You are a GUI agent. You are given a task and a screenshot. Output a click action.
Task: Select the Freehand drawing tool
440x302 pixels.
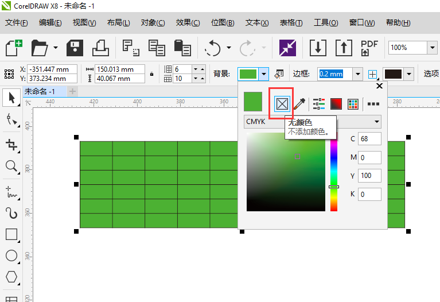point(11,192)
